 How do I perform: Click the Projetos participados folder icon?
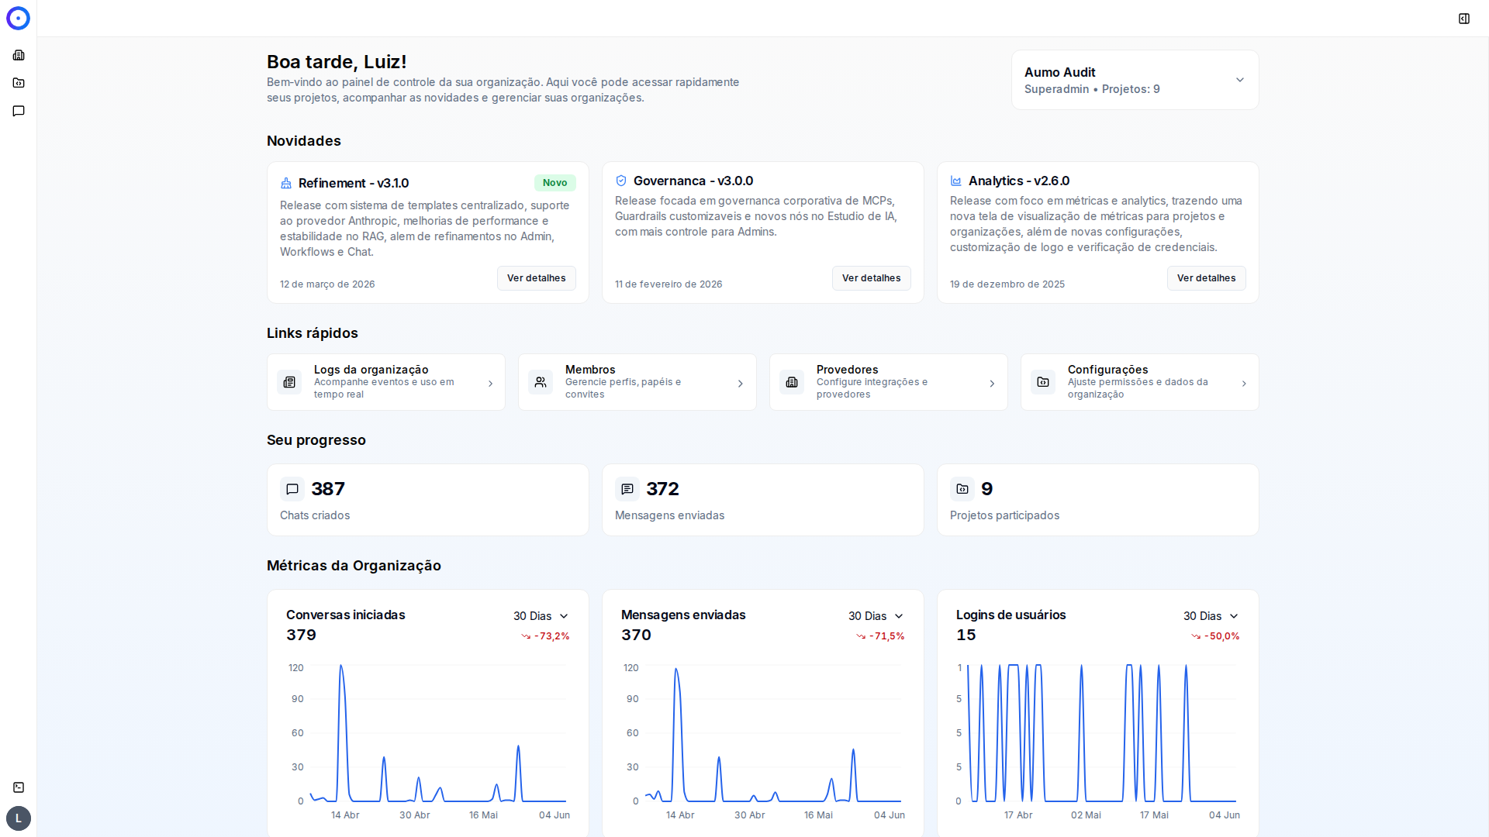pyautogui.click(x=962, y=489)
